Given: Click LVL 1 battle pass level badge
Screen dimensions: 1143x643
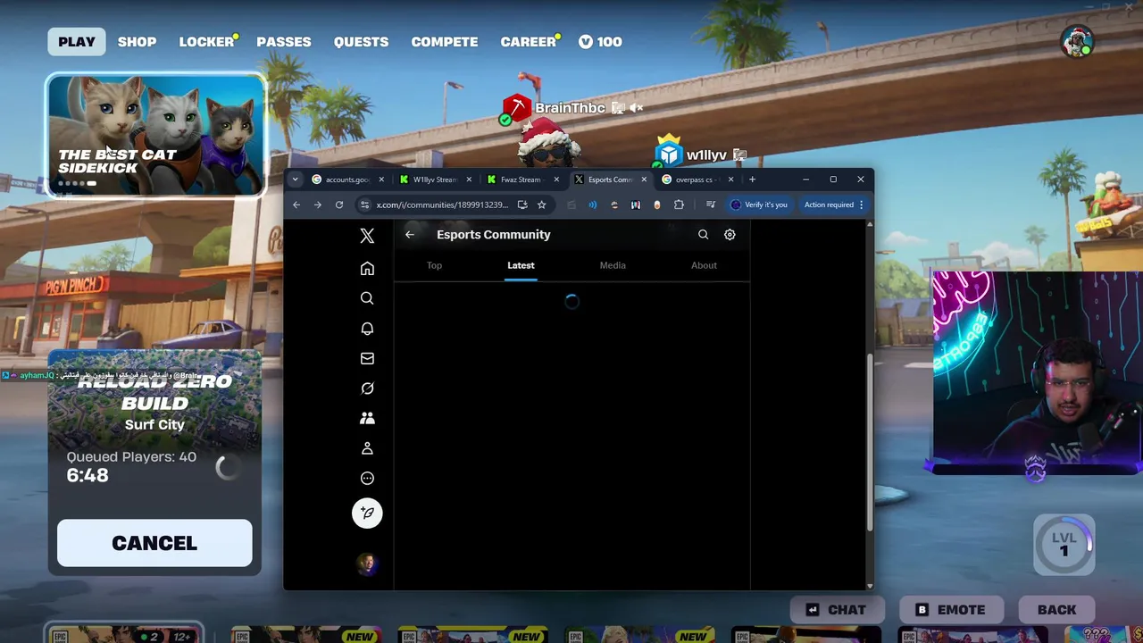Looking at the screenshot, I should pos(1064,544).
